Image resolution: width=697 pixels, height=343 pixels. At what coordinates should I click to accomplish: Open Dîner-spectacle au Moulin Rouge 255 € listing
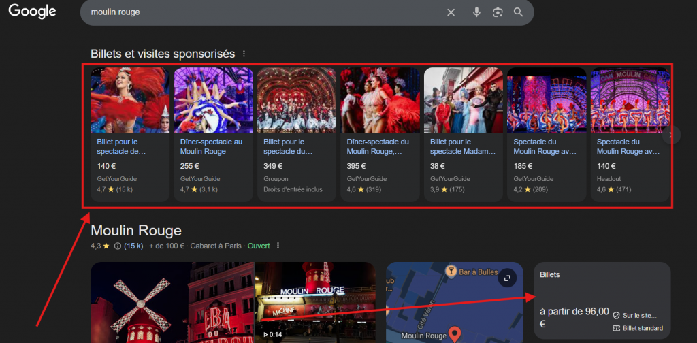[x=213, y=135]
